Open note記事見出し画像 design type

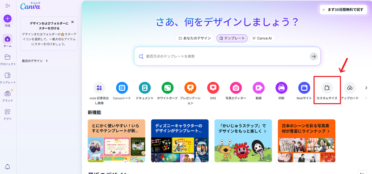99,93
